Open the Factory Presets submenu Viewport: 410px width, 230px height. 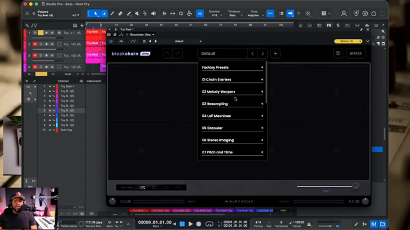coord(233,67)
